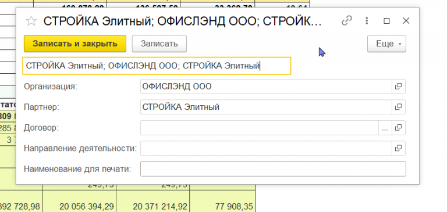Click the name field containing СТРОЙКА Элитный; ОФИСЛЭНД
This screenshot has height=212, width=447.
click(x=157, y=66)
